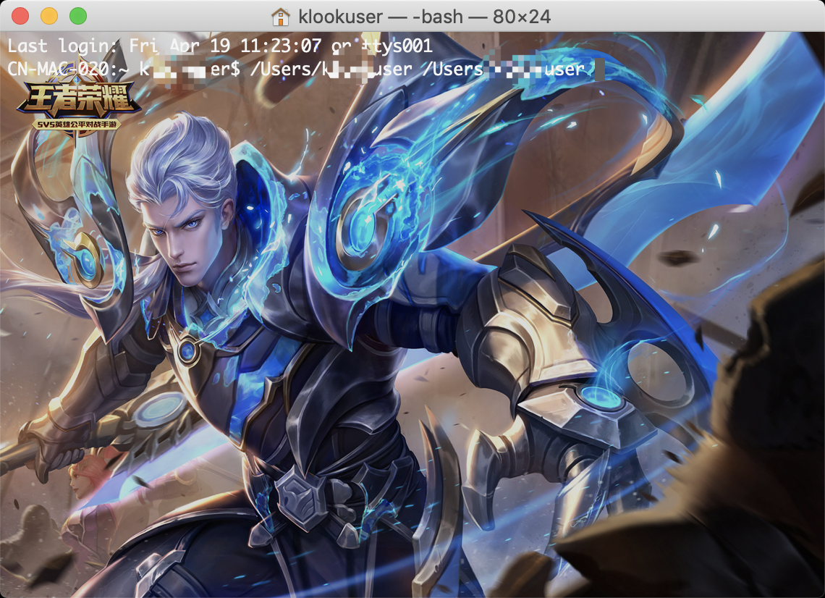Image resolution: width=825 pixels, height=598 pixels.
Task: Click the "CN-MAC-020:~" prompt text
Action: pyautogui.click(x=68, y=69)
